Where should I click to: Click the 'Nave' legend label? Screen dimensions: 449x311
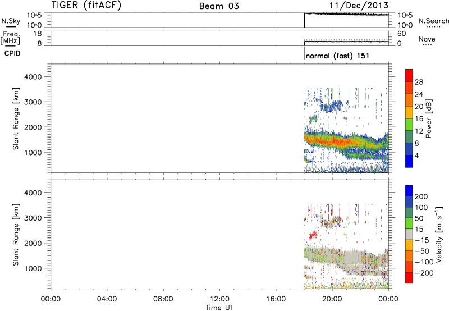pos(427,39)
